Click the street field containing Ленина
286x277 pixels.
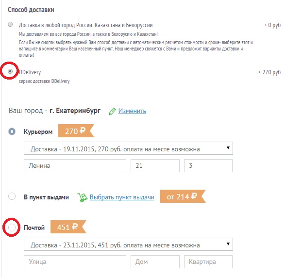[x=75, y=165]
